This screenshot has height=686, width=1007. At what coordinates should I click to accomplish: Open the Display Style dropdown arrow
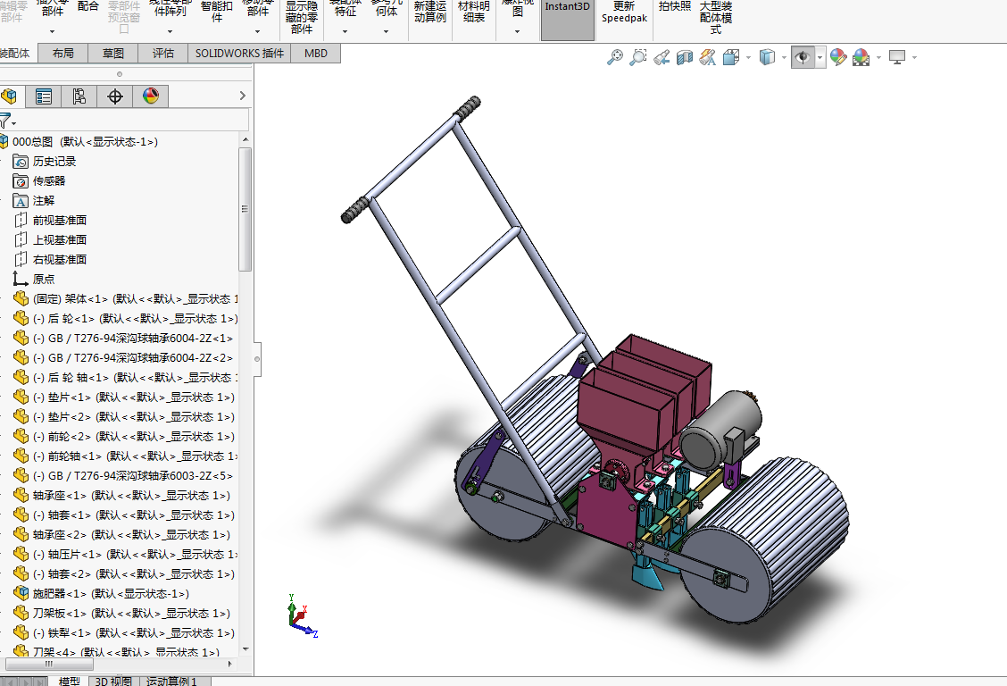784,58
